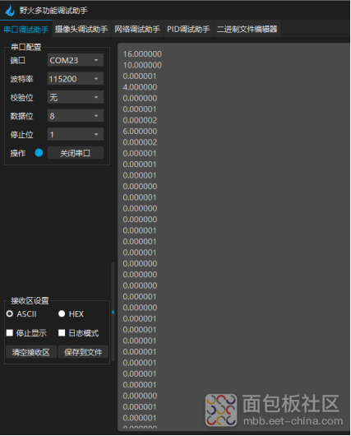The image size is (351, 436).
Task: Click the blue serial status indicator
Action: pos(39,153)
